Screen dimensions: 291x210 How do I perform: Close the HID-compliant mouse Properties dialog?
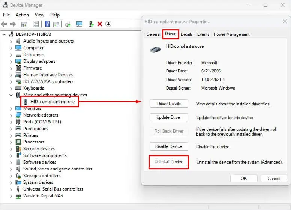[x=285, y=22]
